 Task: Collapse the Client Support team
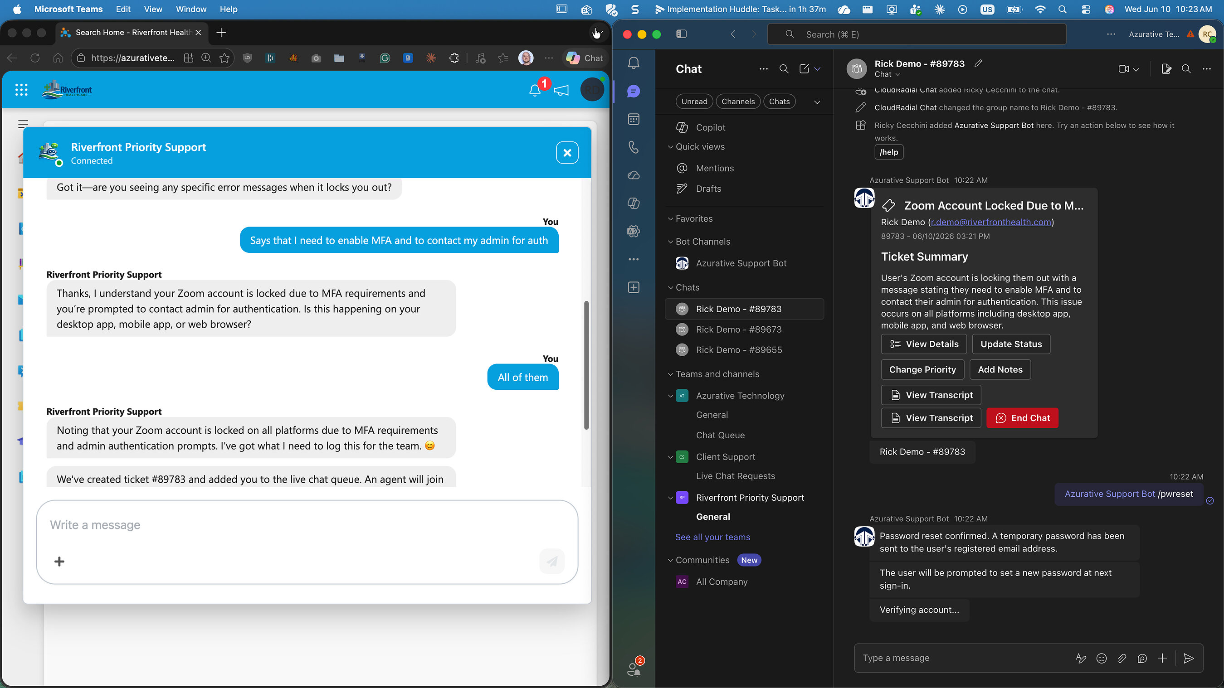point(670,457)
